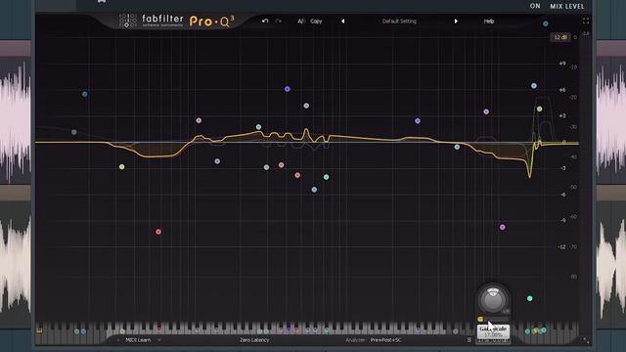Open the Default Setting preset menu
Screen dimensions: 626x352
(x=399, y=22)
